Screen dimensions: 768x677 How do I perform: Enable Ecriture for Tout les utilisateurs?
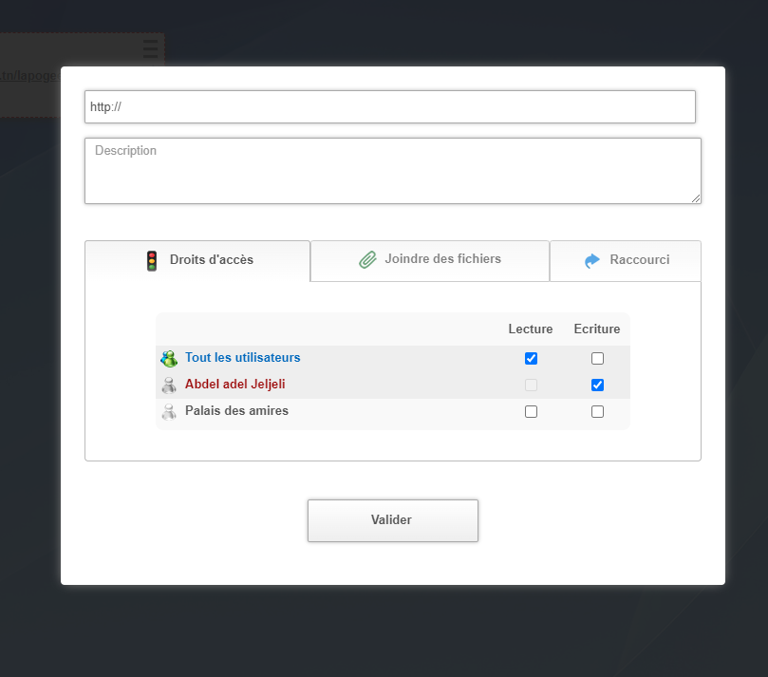pos(597,359)
